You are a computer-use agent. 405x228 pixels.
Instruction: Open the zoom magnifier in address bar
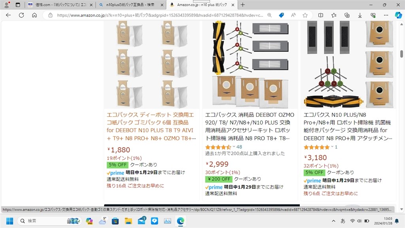click(269, 15)
